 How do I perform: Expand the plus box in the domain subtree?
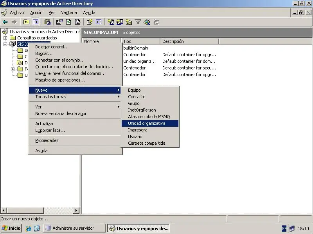[x=13, y=69]
